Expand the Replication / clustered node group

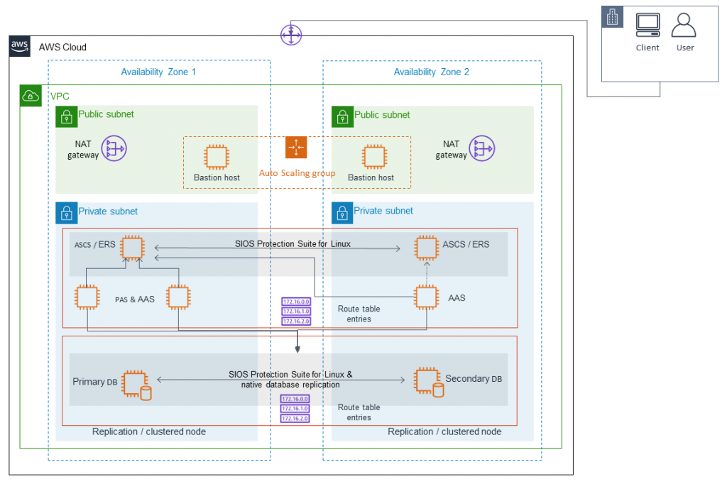point(149,431)
